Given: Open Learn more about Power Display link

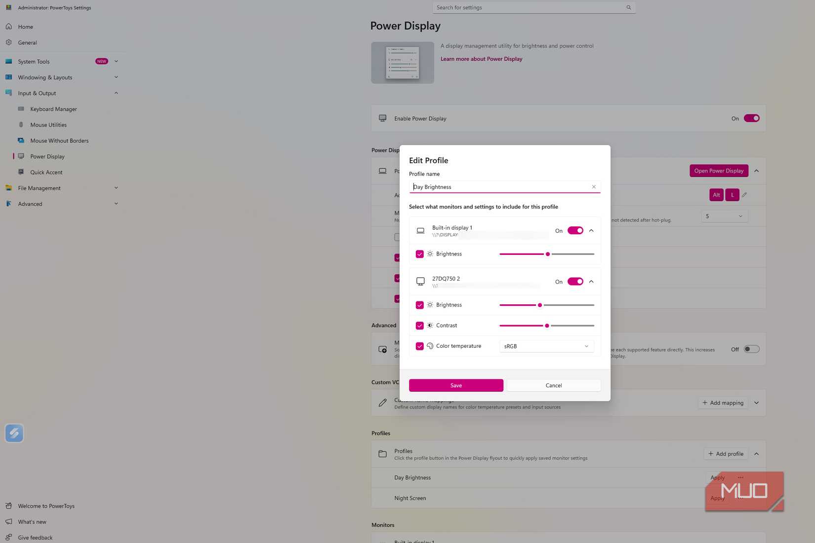Looking at the screenshot, I should click(481, 59).
